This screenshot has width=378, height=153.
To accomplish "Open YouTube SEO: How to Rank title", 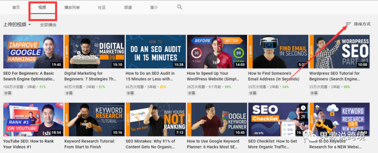I will click(28, 144).
